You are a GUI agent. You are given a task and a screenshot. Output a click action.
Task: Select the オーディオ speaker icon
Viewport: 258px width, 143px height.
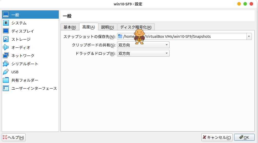(6, 47)
